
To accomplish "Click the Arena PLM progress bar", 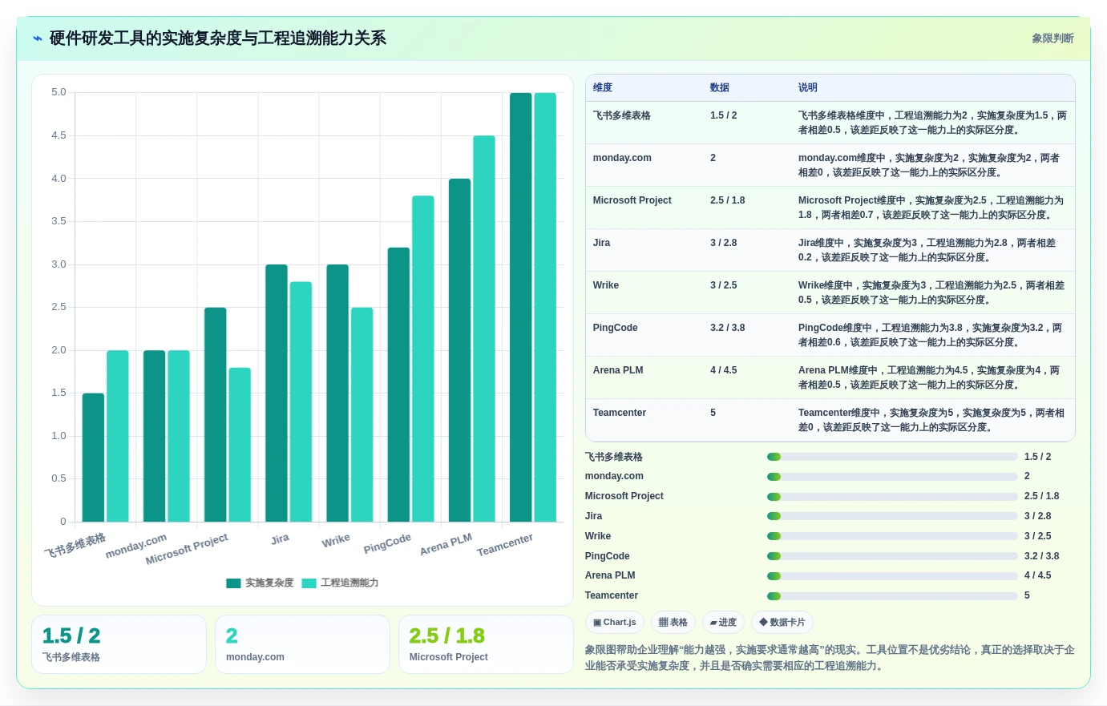I will (892, 576).
